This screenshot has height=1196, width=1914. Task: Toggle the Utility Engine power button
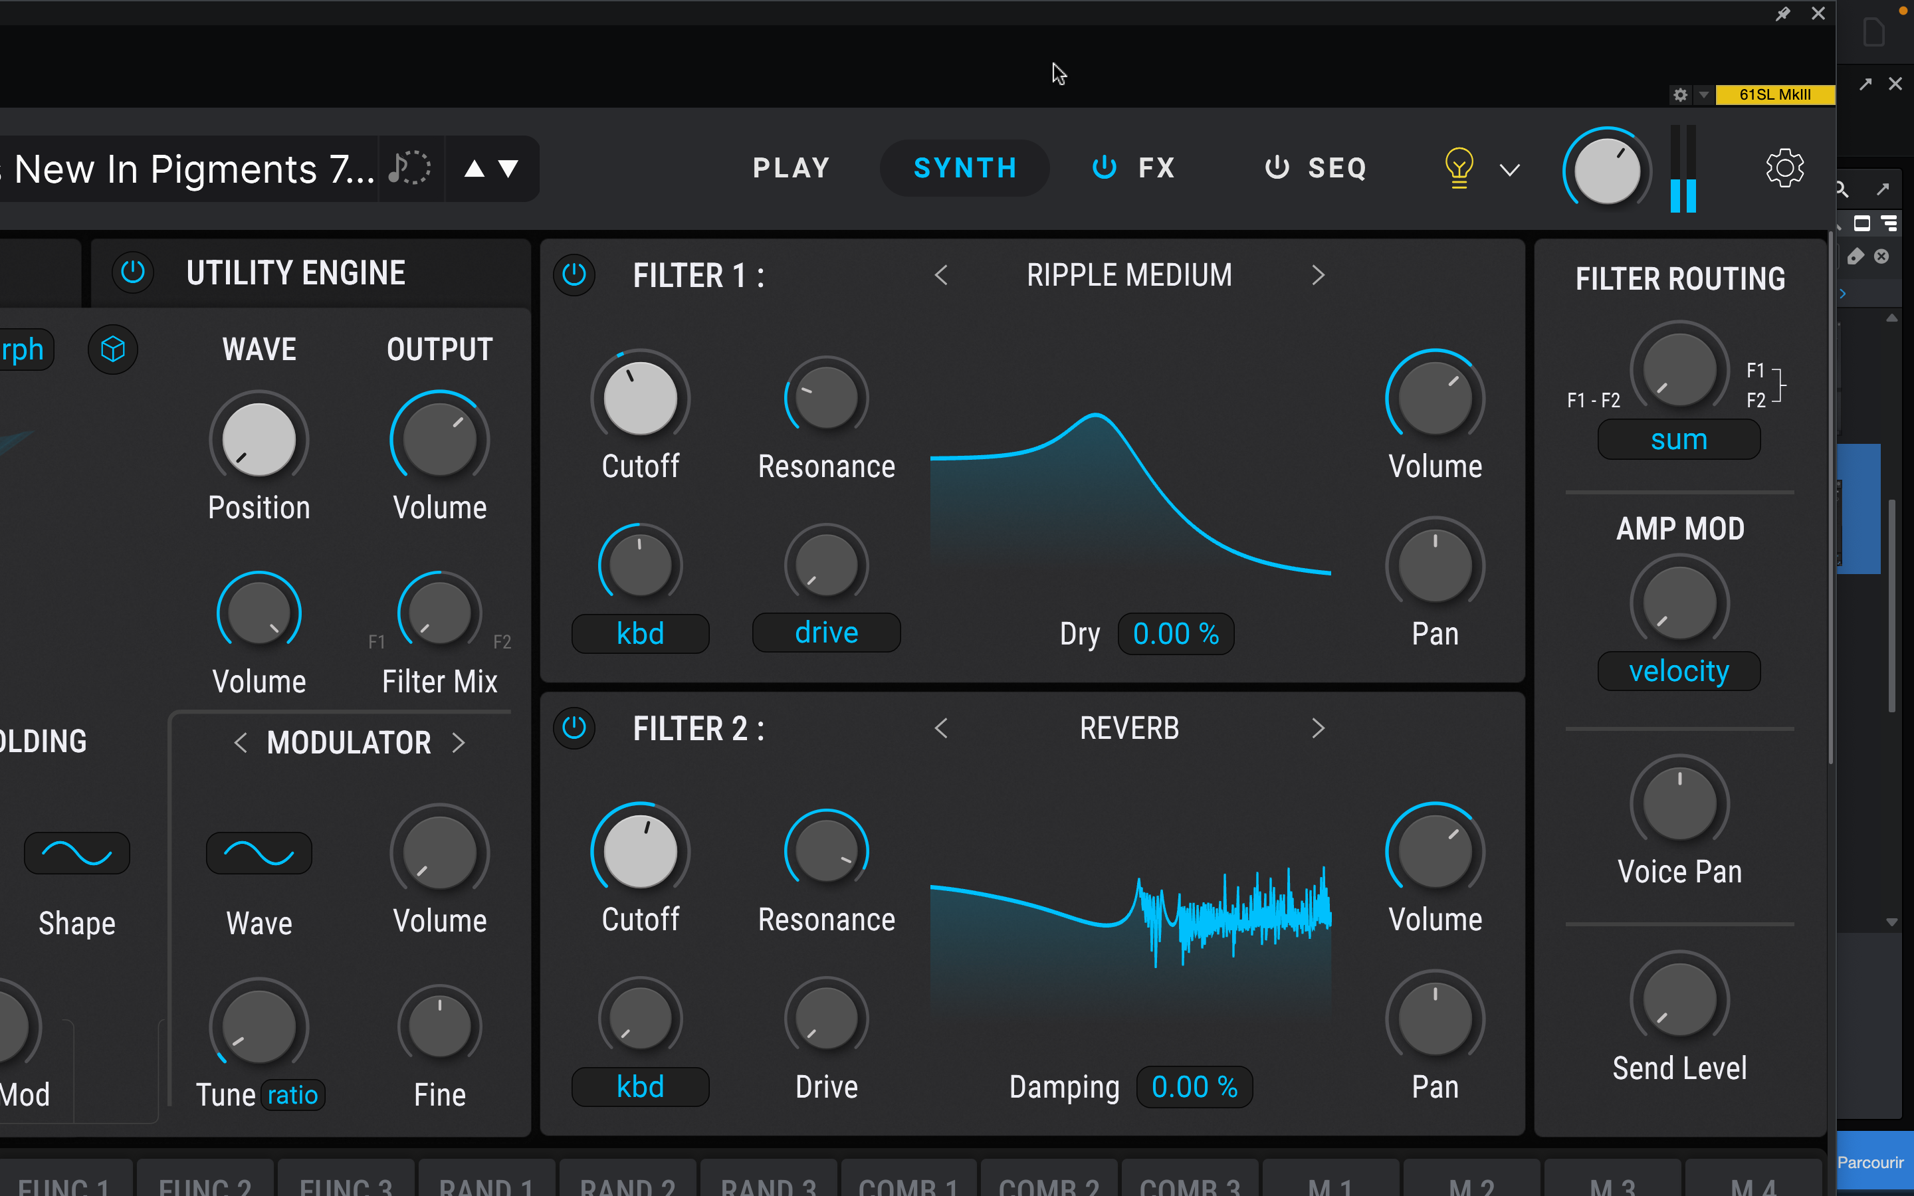133,273
